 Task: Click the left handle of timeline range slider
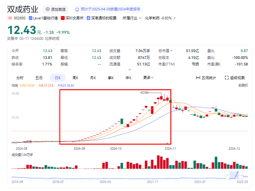pos(227,175)
